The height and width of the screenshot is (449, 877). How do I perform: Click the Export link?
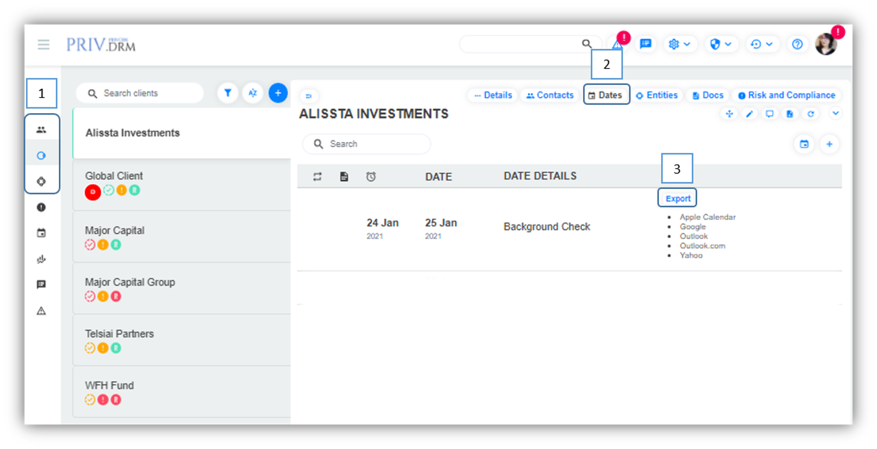point(678,199)
